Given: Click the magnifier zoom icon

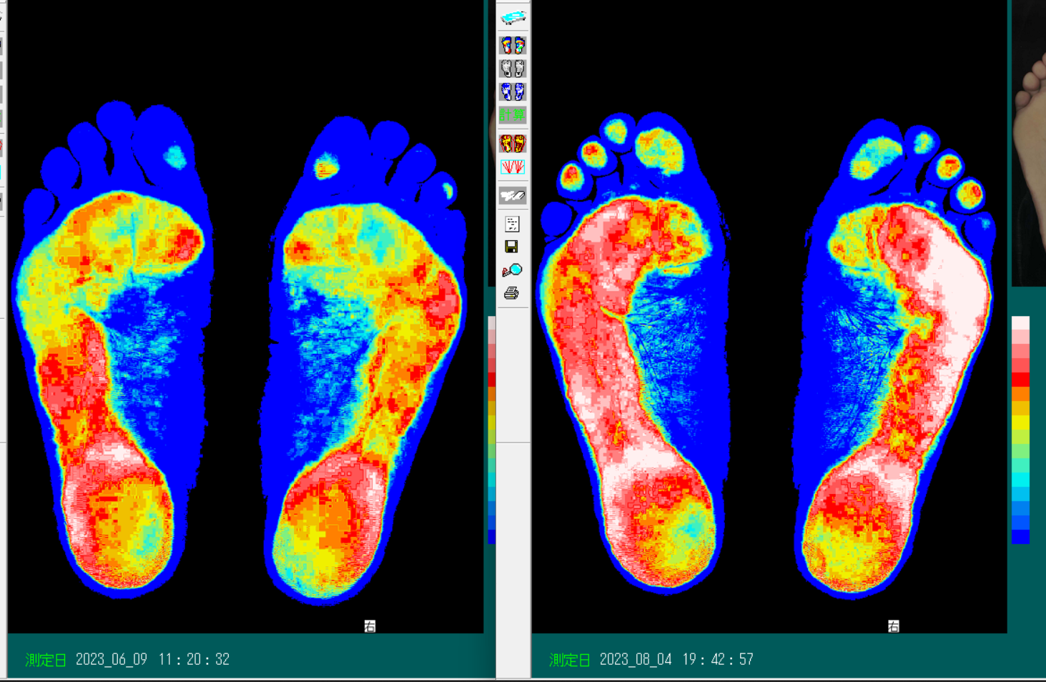Looking at the screenshot, I should click(512, 270).
